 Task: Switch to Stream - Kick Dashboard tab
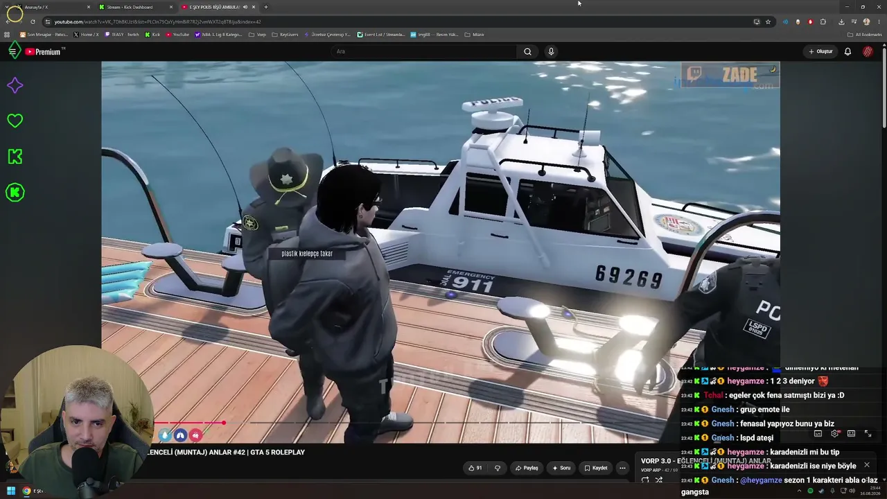click(135, 7)
